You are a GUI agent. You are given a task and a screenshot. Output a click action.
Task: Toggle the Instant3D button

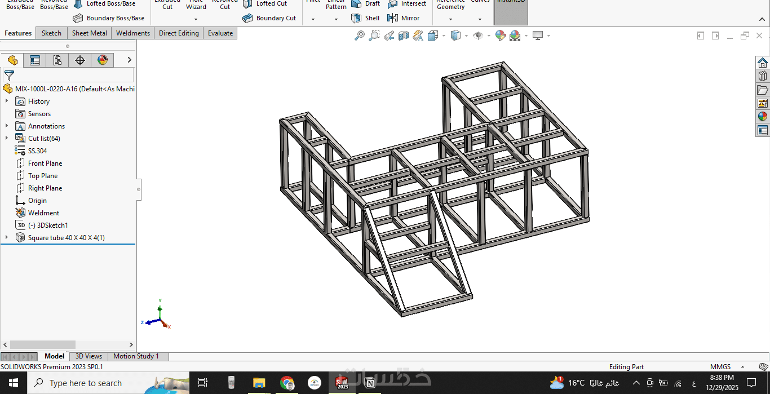click(511, 11)
